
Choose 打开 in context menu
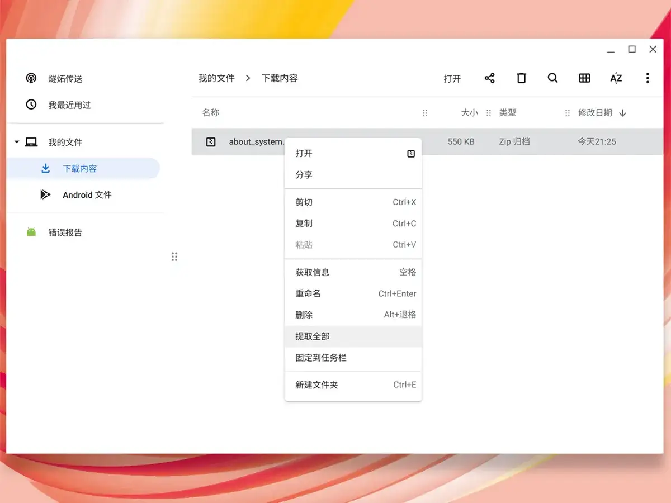353,154
